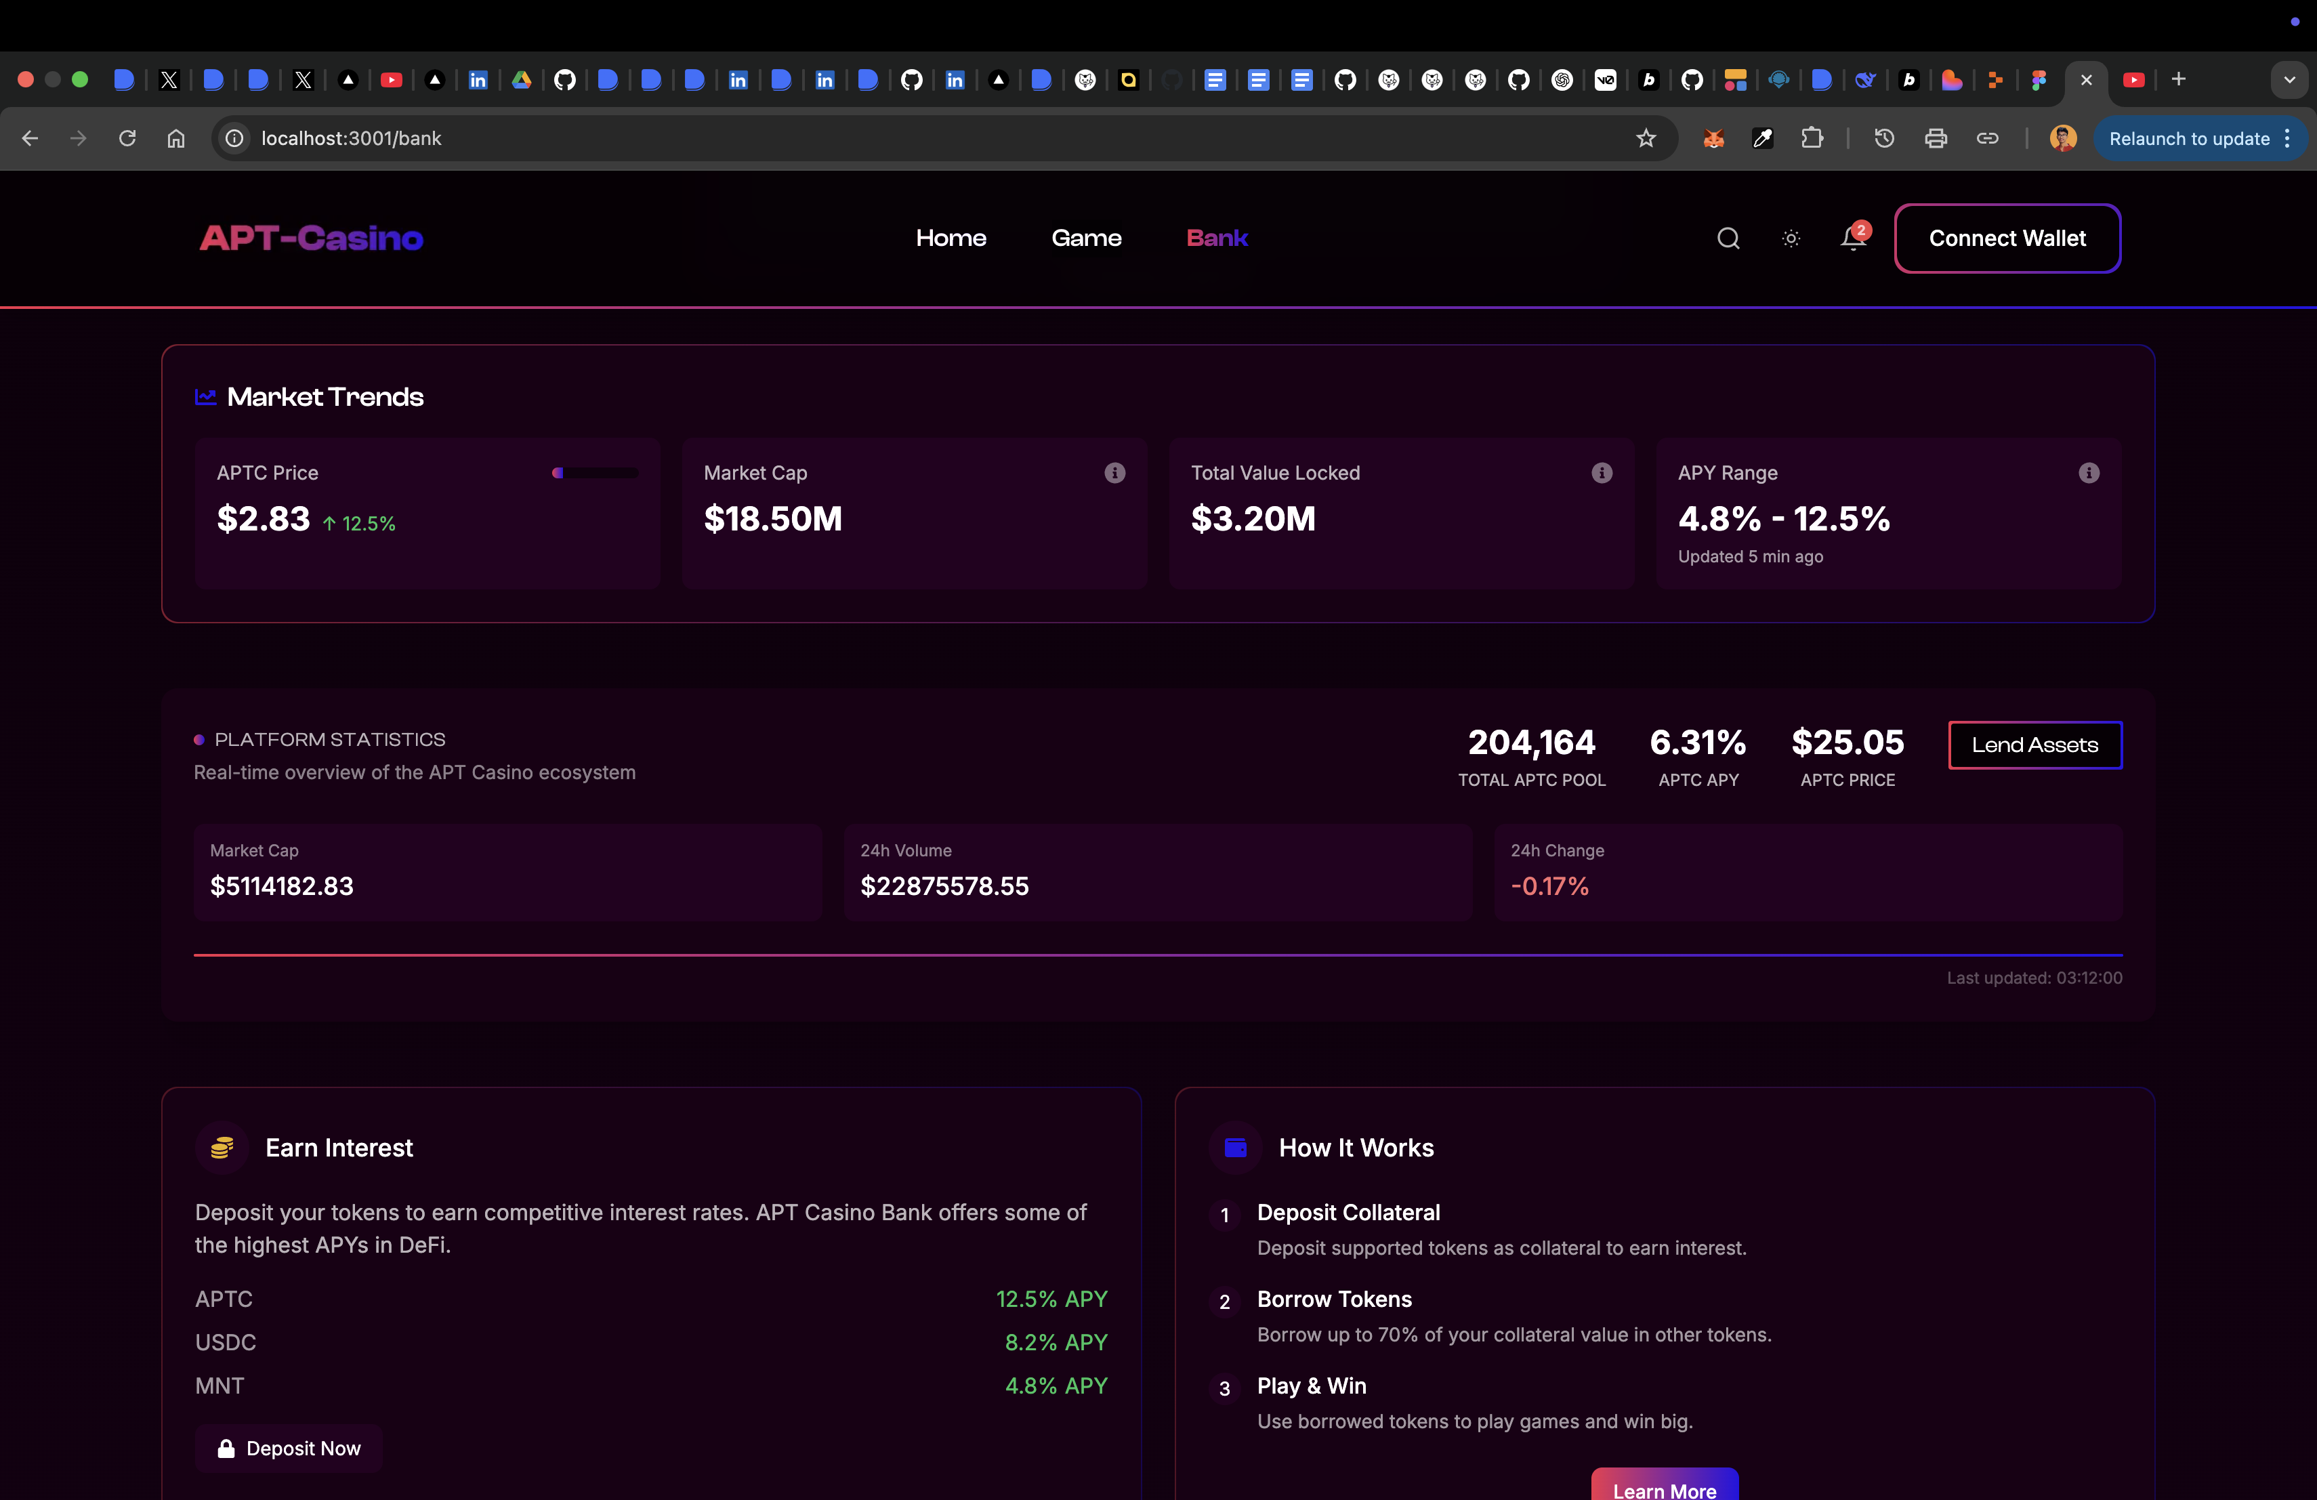
Task: Open the Game nav item
Action: coord(1085,238)
